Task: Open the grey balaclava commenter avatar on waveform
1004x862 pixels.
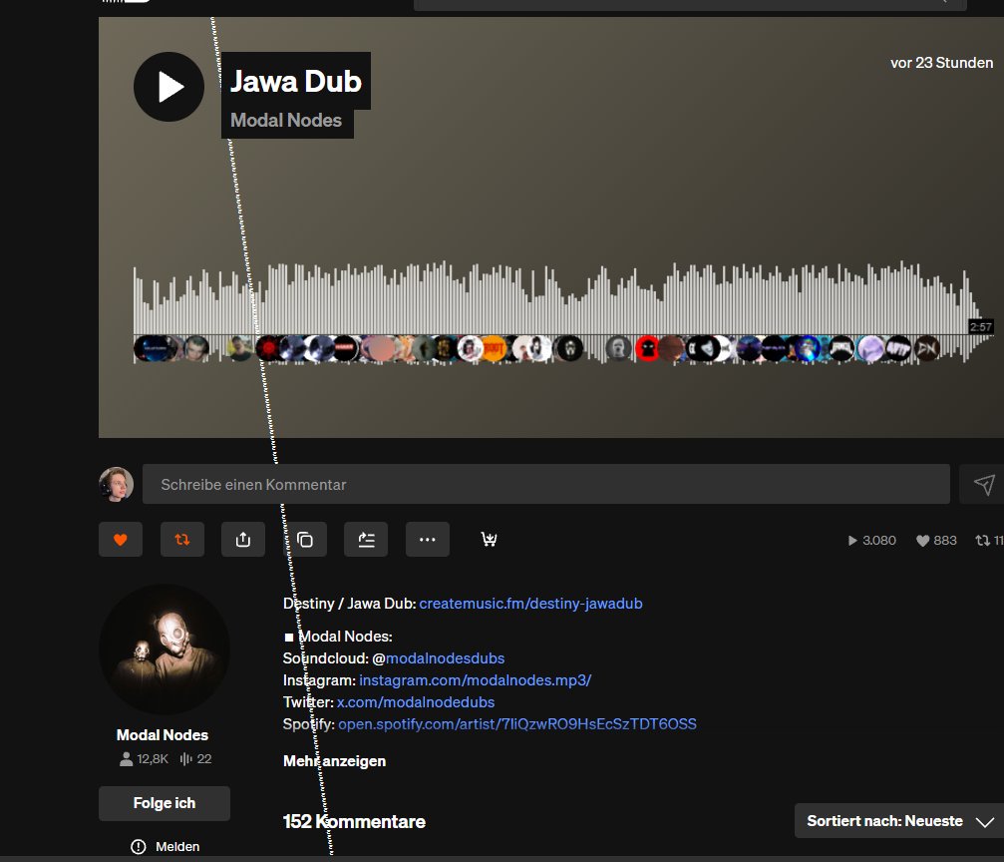Action: pos(618,348)
